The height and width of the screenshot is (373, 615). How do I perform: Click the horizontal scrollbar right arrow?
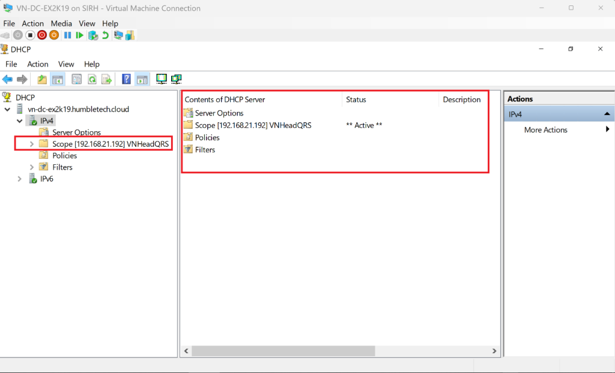click(x=494, y=351)
